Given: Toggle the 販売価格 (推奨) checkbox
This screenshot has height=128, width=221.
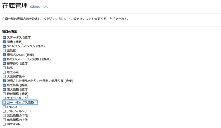Looking at the screenshot, I should [4, 85].
